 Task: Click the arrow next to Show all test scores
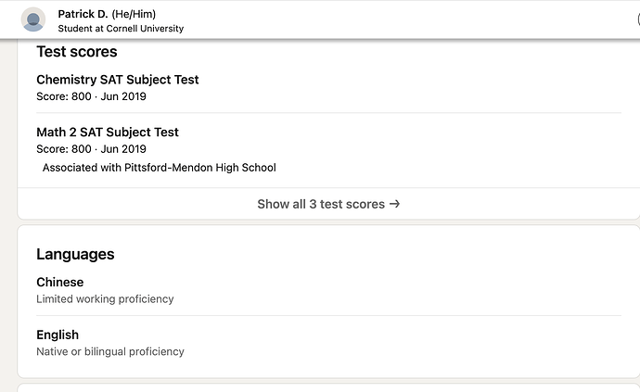395,204
